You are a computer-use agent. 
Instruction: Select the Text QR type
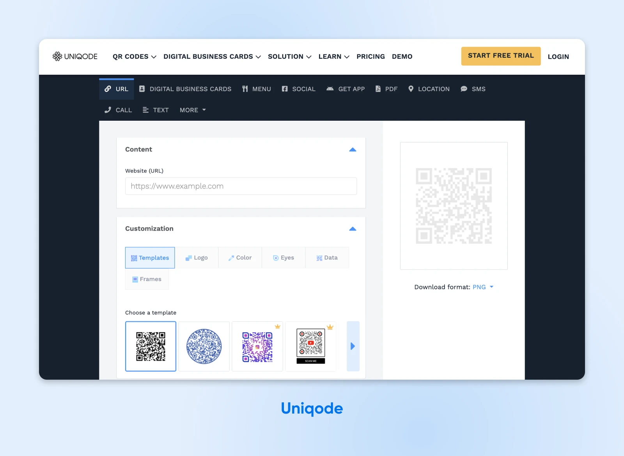(155, 110)
